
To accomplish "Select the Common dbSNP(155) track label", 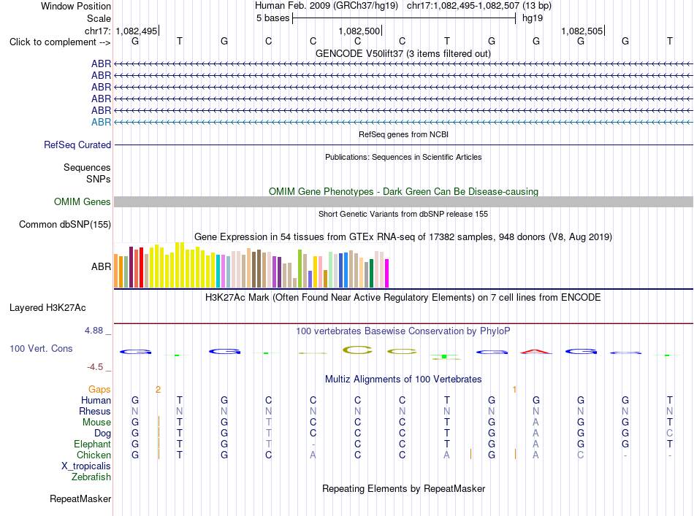I will coord(65,224).
